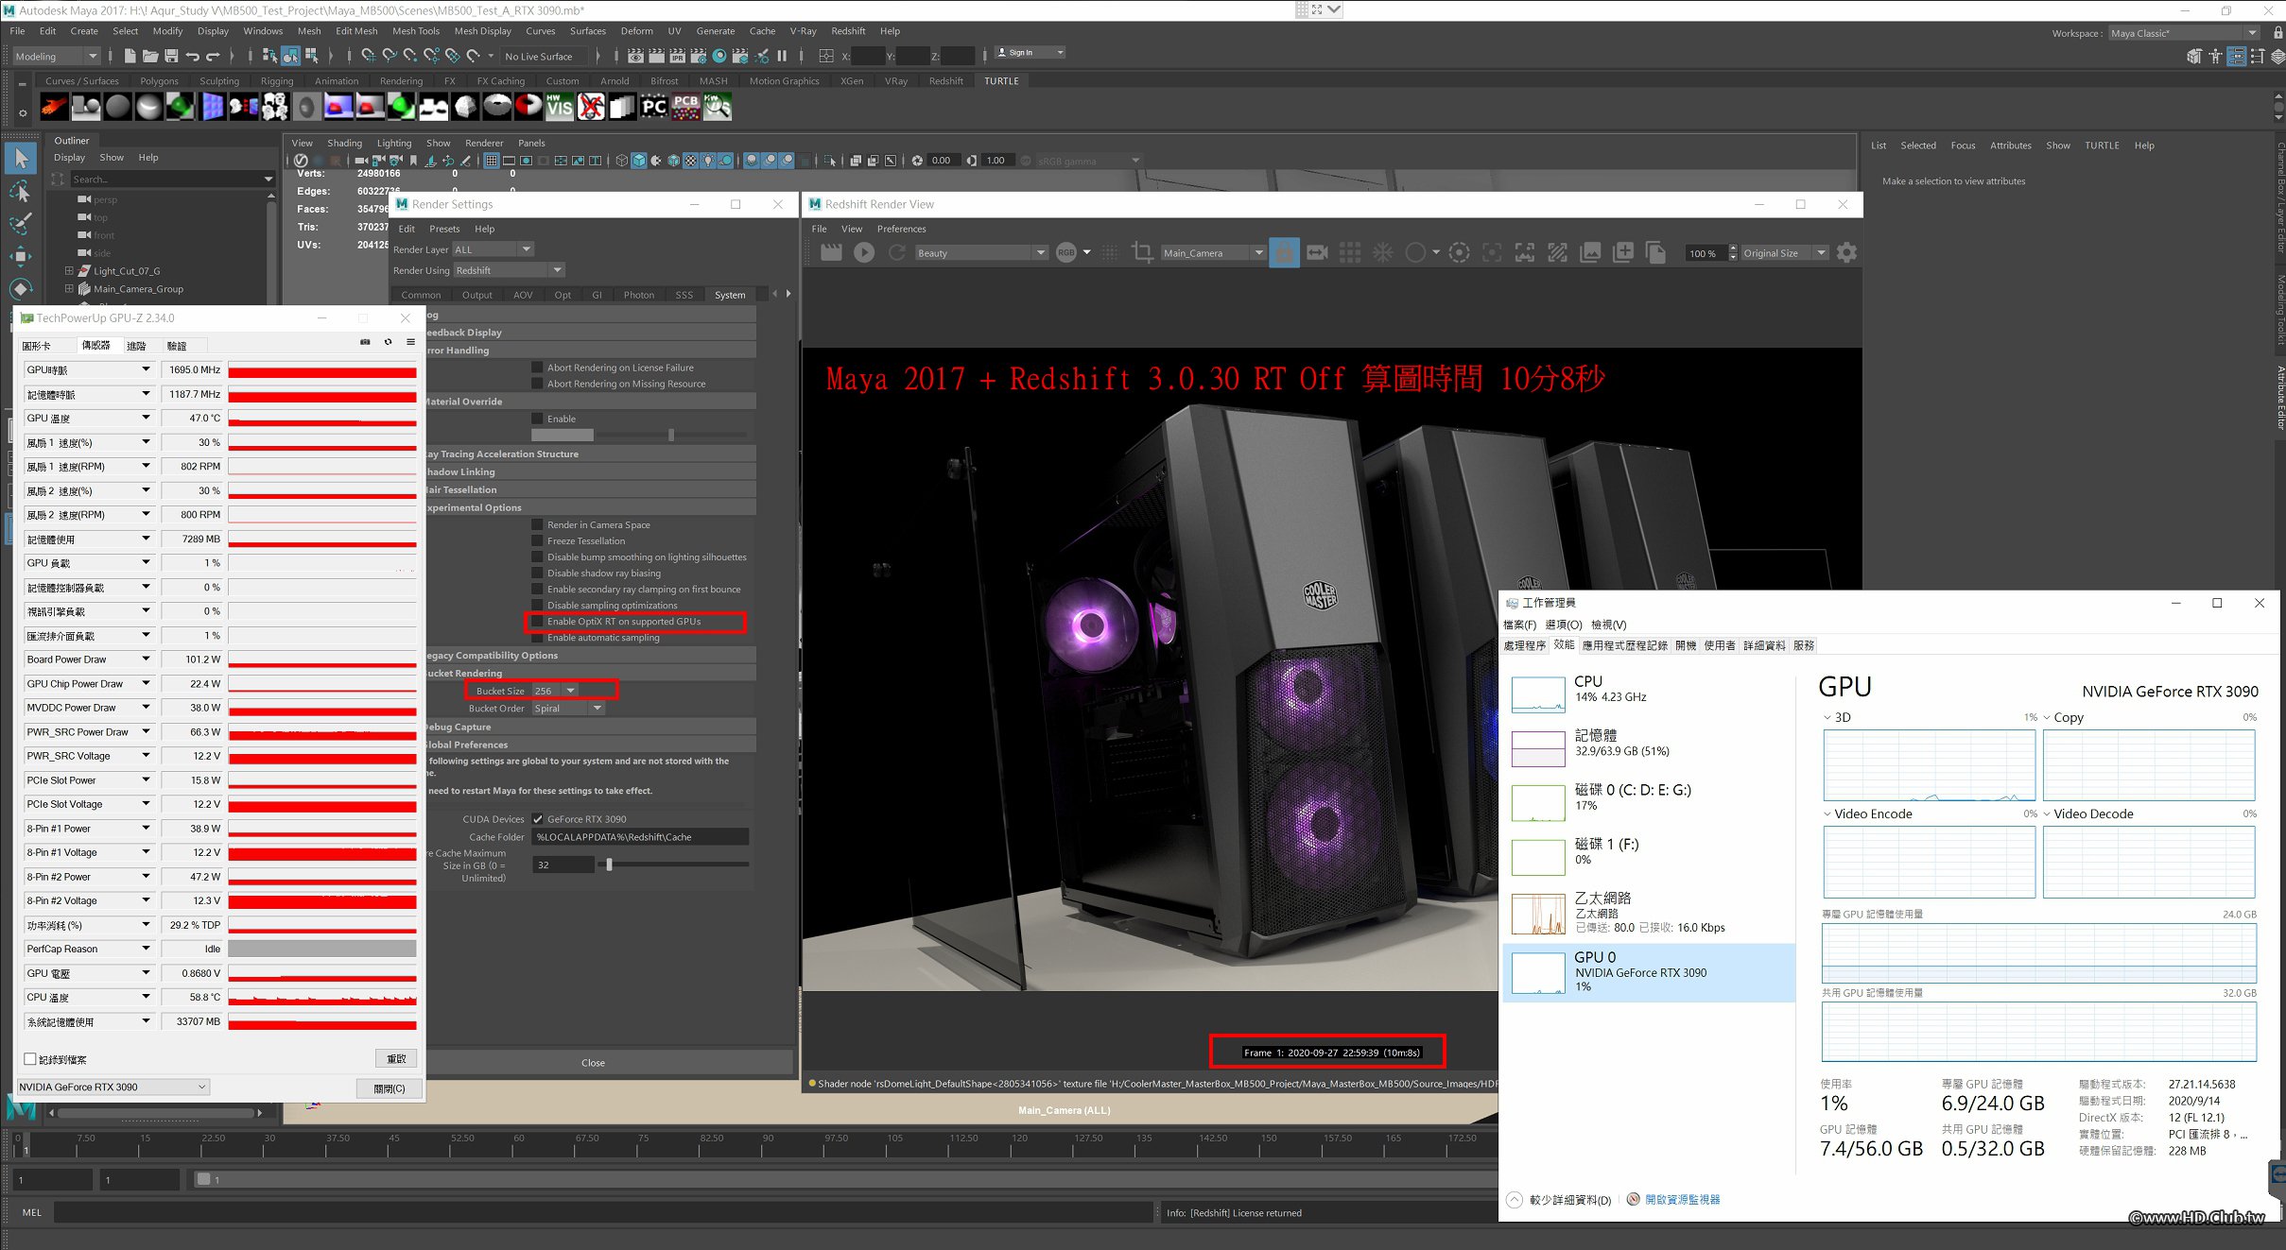Click the New Scene icon in Maya toolbar
2286x1250 pixels.
click(x=130, y=56)
